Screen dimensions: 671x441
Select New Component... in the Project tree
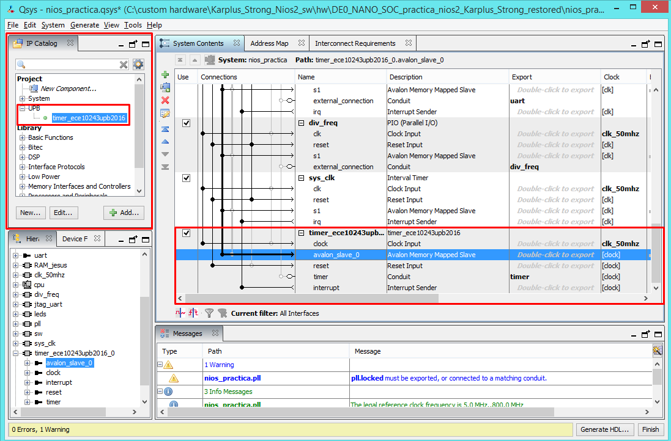(x=69, y=89)
